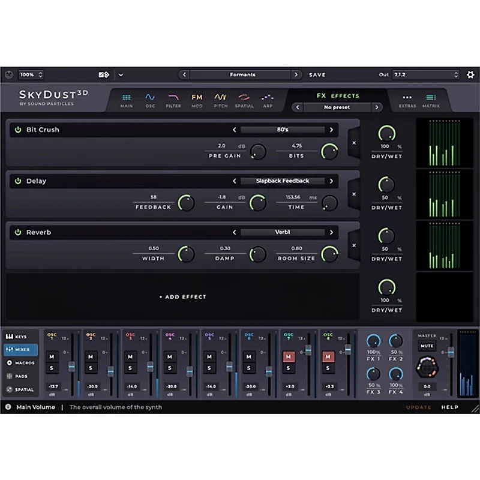Viewport: 480px width, 480px height.
Task: Open the SPATIAL page icon
Action: 244,98
